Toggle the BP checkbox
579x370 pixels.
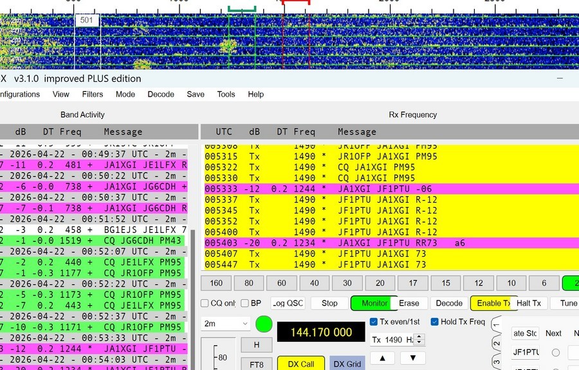point(245,304)
